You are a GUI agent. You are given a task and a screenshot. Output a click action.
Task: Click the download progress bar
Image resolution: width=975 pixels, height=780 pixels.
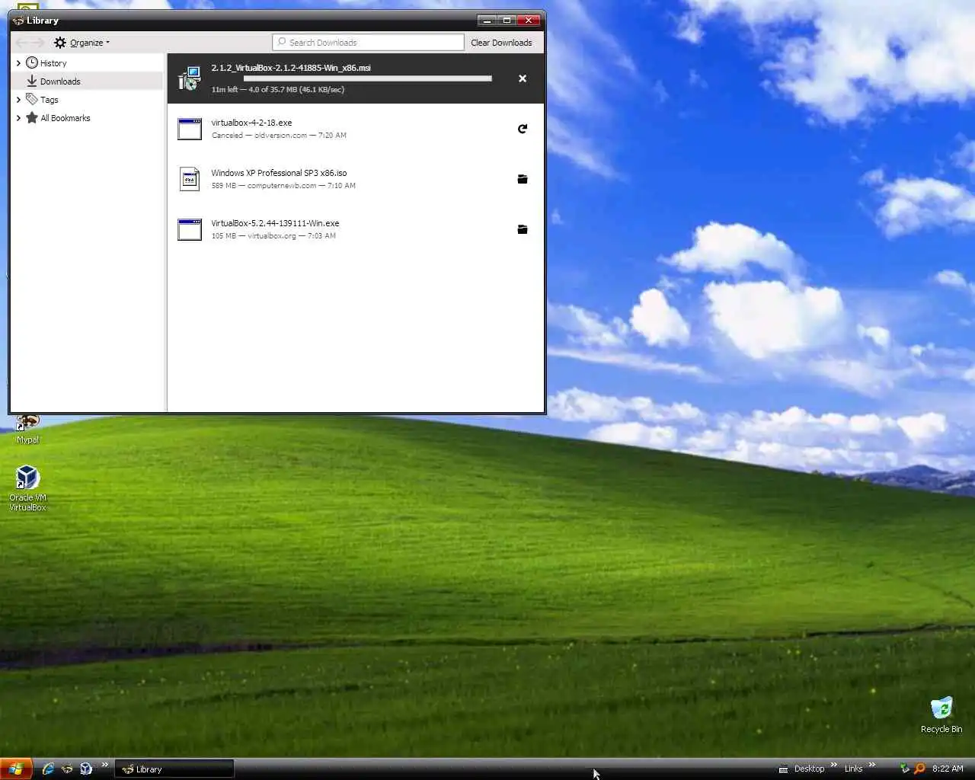click(x=367, y=78)
